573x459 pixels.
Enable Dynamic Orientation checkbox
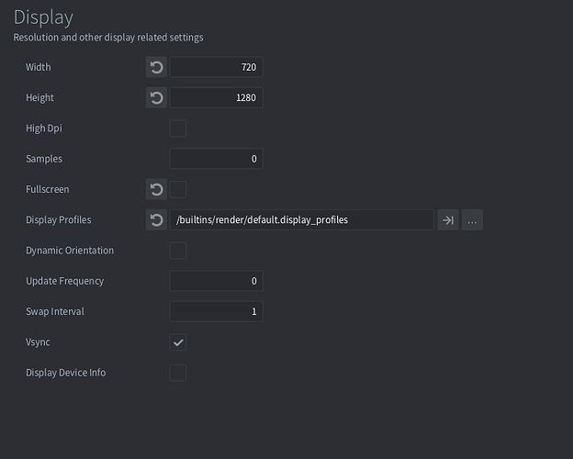pos(178,251)
